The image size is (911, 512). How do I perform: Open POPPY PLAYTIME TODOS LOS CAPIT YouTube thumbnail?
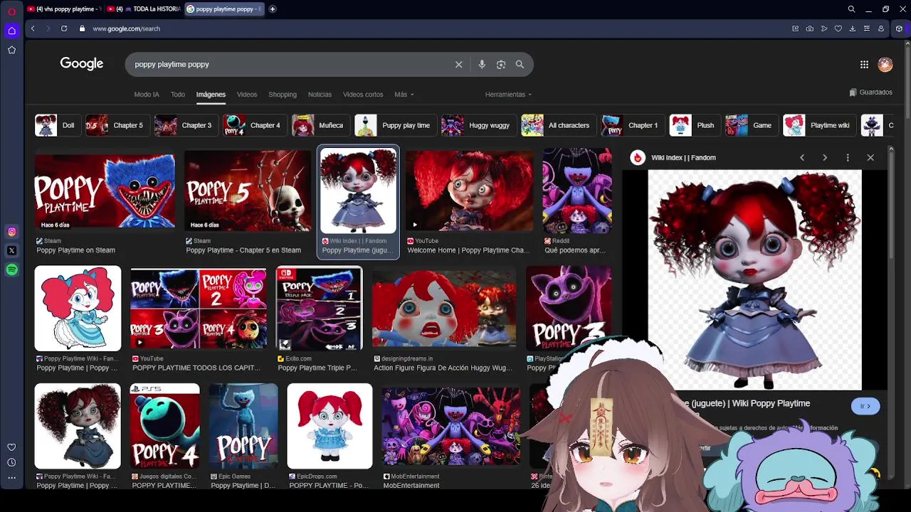199,309
